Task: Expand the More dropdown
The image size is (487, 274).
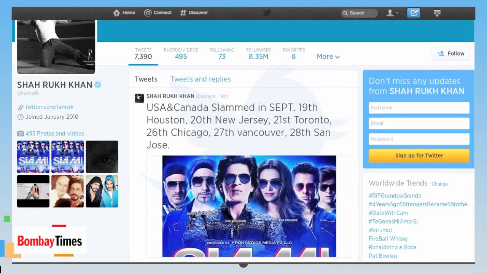Action: 328,56
